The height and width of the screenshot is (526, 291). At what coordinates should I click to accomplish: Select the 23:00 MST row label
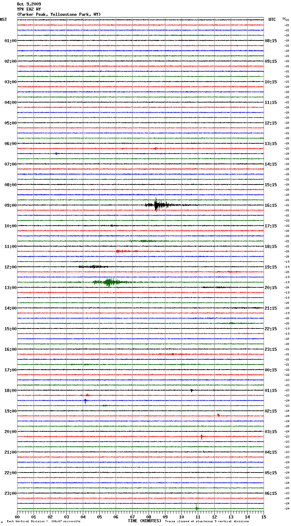pos(11,493)
